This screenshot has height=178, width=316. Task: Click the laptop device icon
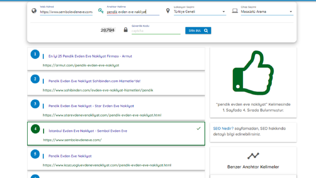(x=235, y=11)
